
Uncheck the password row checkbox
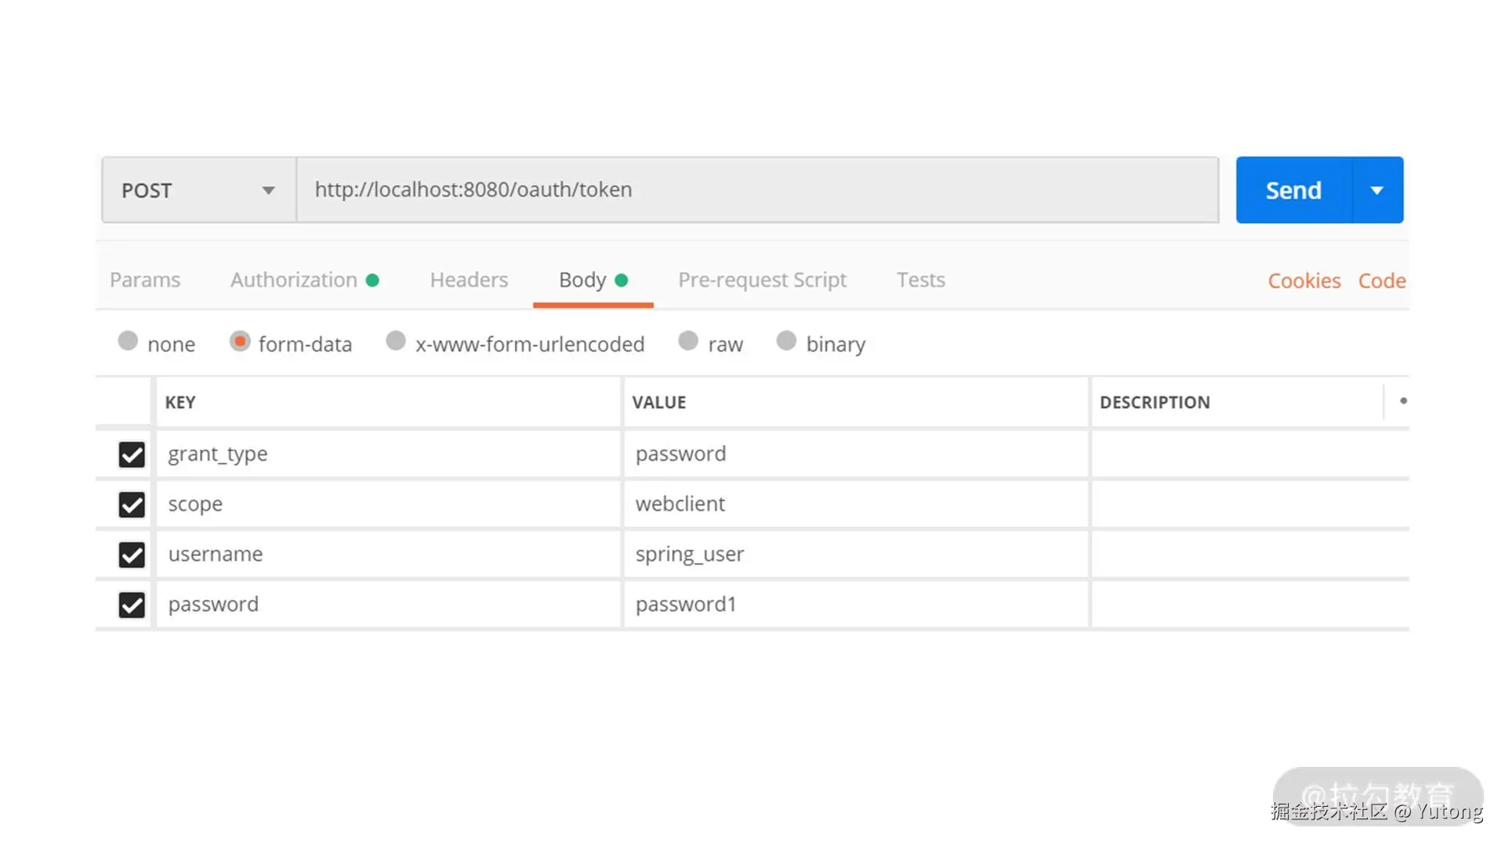point(132,605)
